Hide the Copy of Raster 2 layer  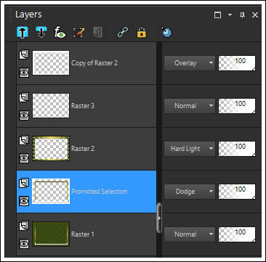pyautogui.click(x=24, y=73)
